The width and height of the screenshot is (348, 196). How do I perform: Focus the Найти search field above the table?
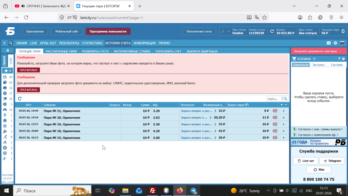[274, 98]
